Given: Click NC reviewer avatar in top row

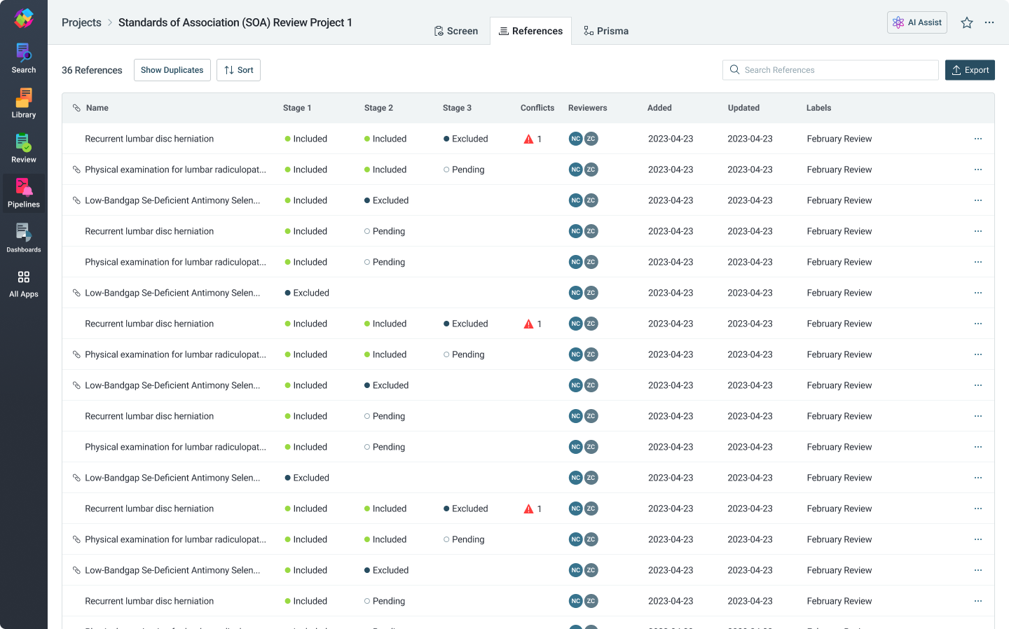Looking at the screenshot, I should (x=576, y=139).
